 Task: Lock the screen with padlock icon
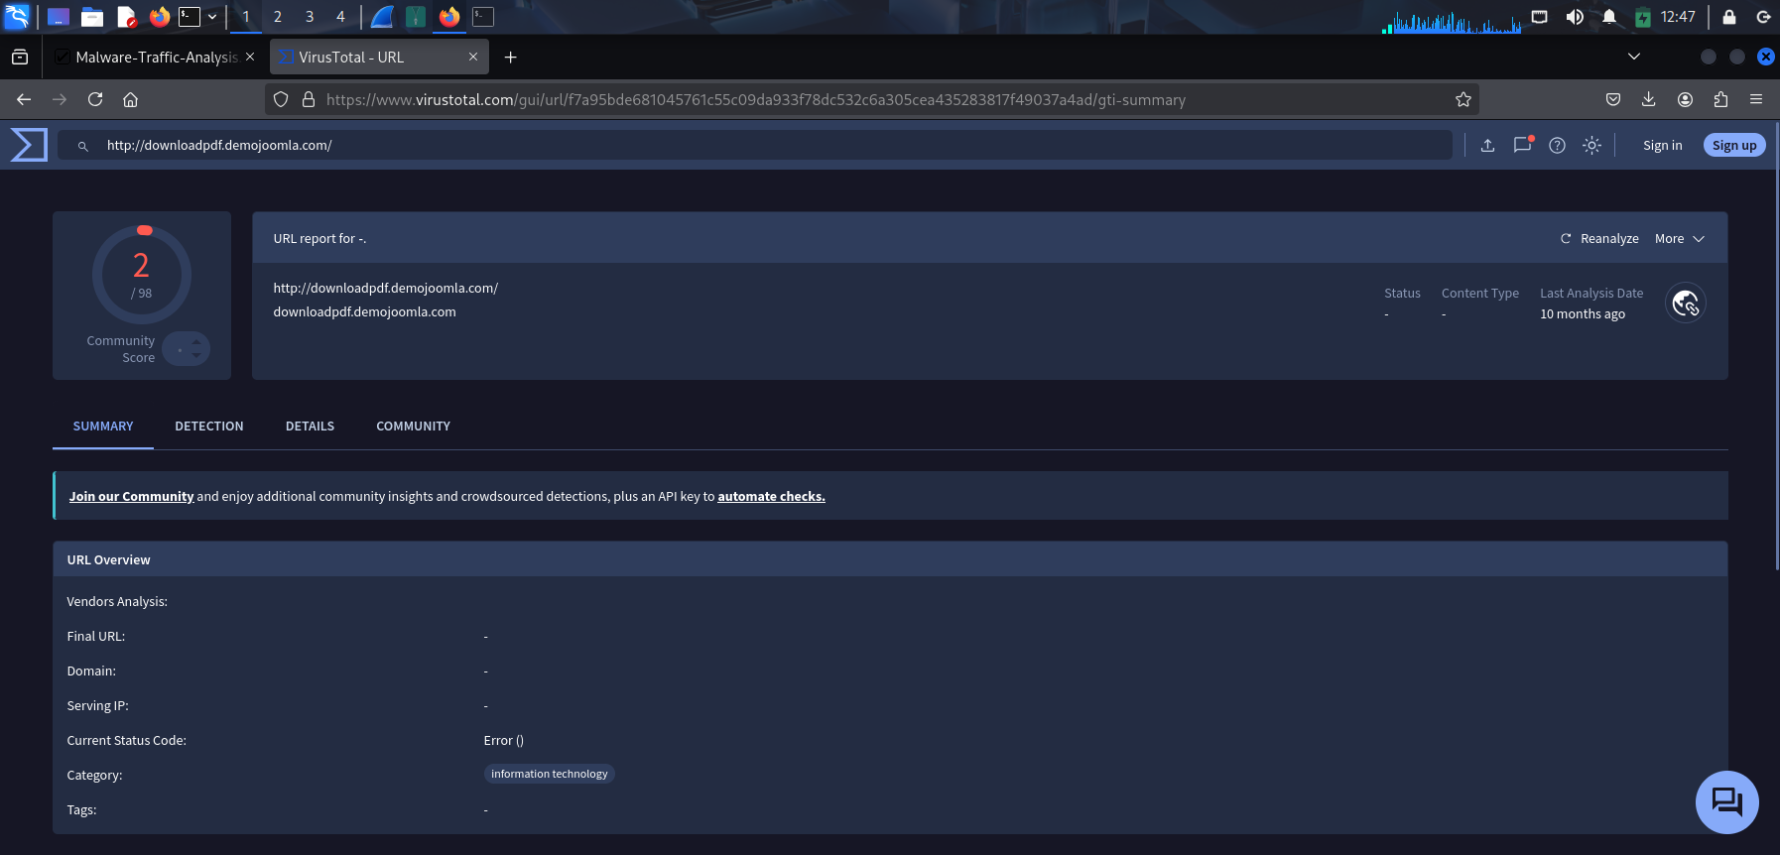coord(1729,17)
